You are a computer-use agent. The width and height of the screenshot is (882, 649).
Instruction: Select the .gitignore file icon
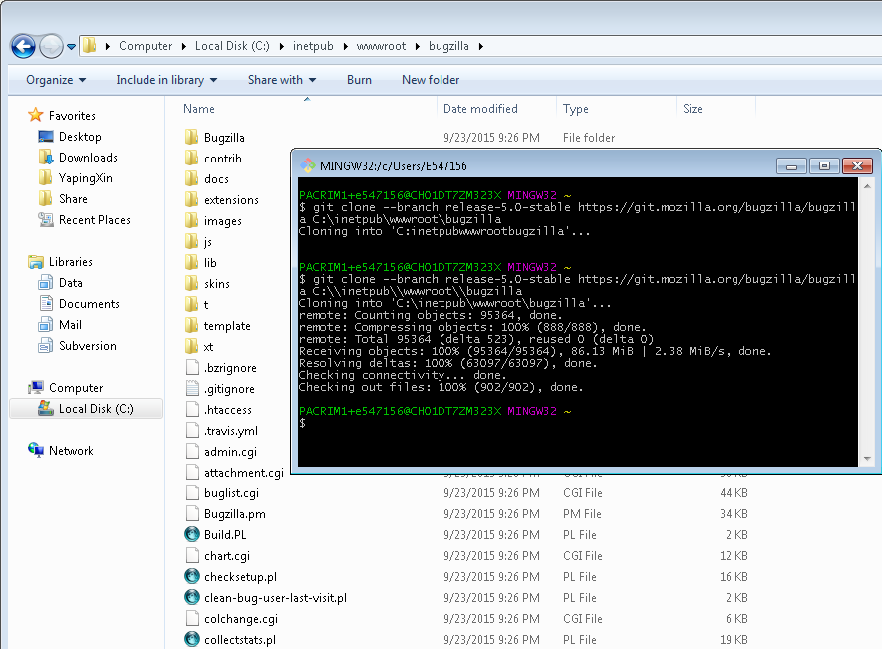tap(192, 388)
